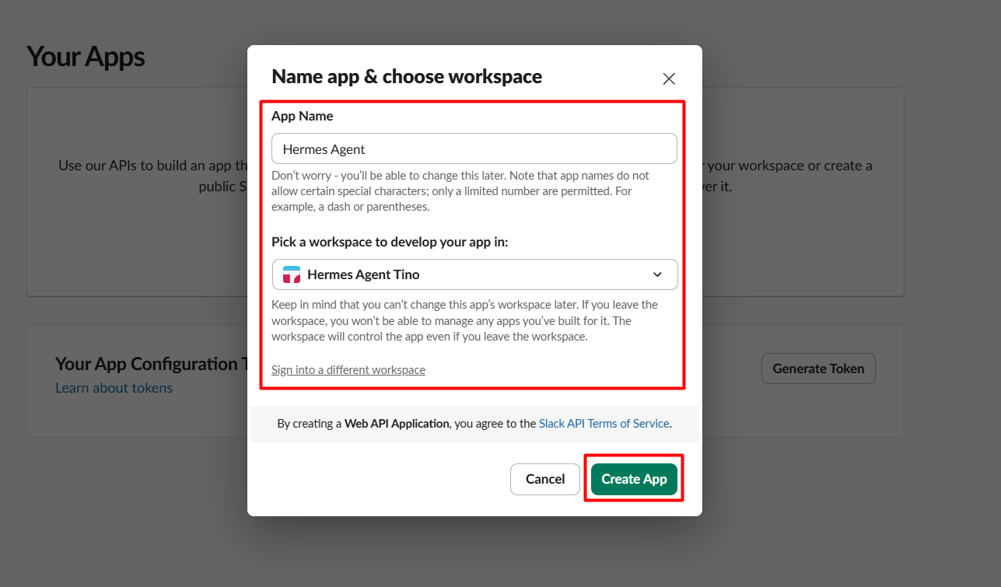Viewport: 1001px width, 587px height.
Task: Click 'Pick a workspace to develop your app in' label
Action: pyautogui.click(x=390, y=242)
